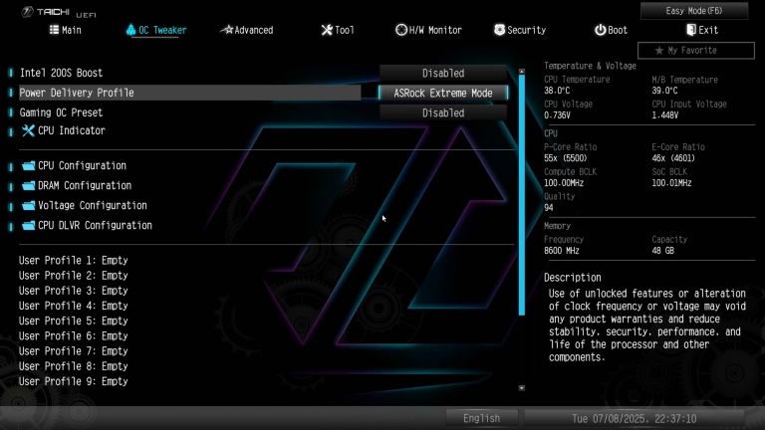765x430 pixels.
Task: Click User Profile 9: Empty
Action: tap(73, 381)
